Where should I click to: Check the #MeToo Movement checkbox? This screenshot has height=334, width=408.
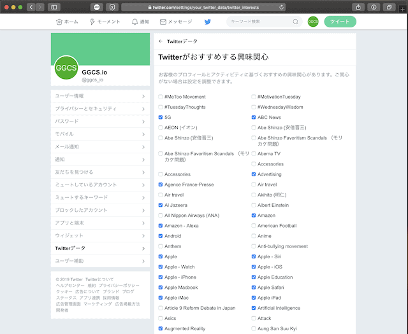pyautogui.click(x=161, y=97)
